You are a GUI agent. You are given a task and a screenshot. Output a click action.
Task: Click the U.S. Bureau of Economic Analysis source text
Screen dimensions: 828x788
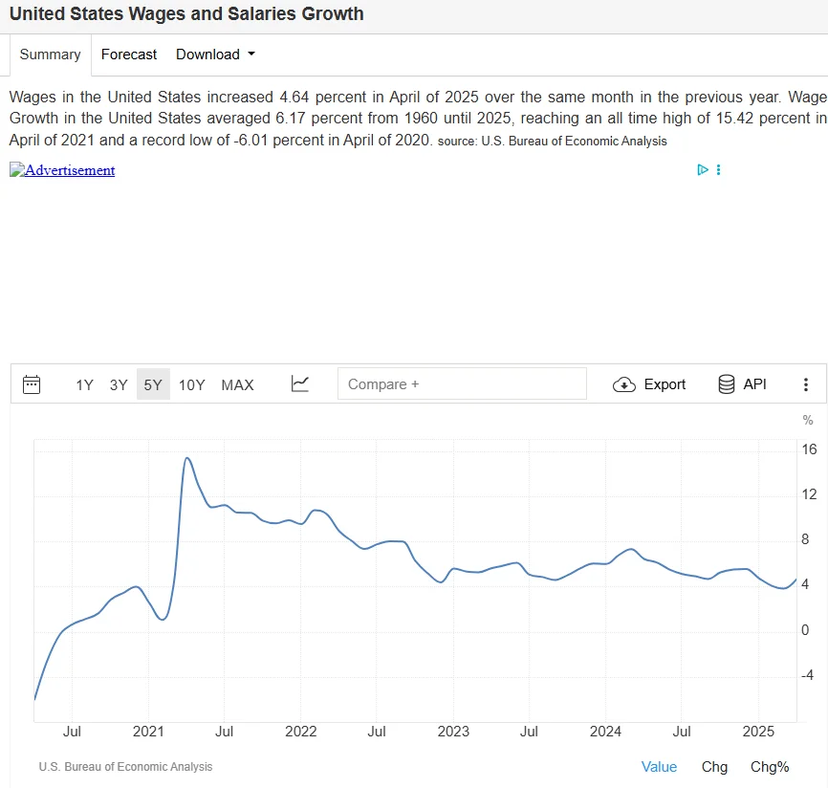(x=124, y=766)
